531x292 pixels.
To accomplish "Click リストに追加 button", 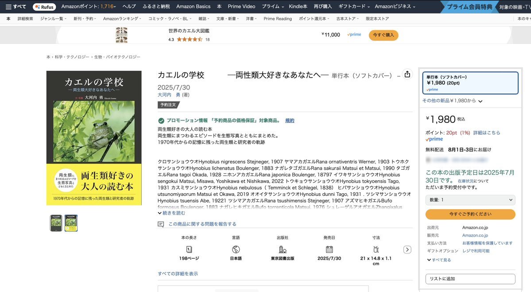I will coord(470,279).
